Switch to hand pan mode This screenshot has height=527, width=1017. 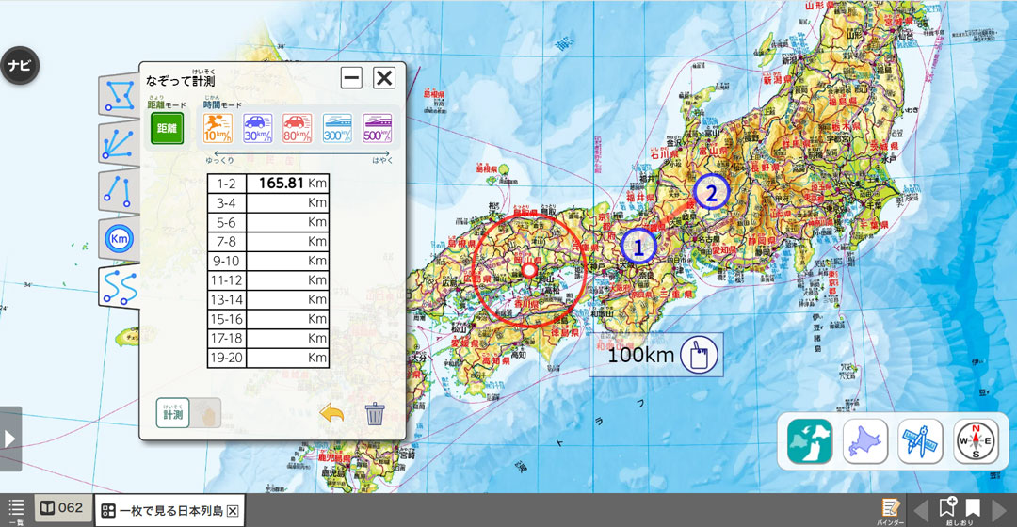pyautogui.click(x=206, y=413)
